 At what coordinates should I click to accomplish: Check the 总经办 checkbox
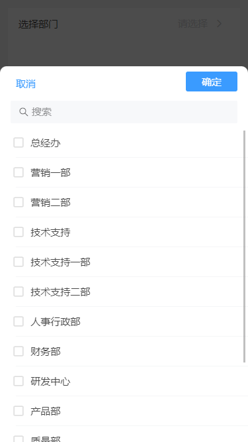[x=19, y=142]
